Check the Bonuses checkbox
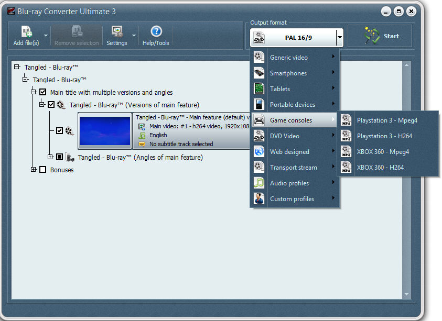The image size is (442, 321). coord(43,170)
